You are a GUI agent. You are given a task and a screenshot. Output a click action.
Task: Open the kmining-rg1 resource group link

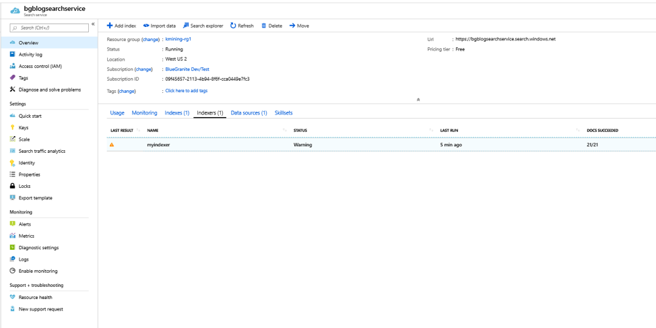(x=178, y=39)
